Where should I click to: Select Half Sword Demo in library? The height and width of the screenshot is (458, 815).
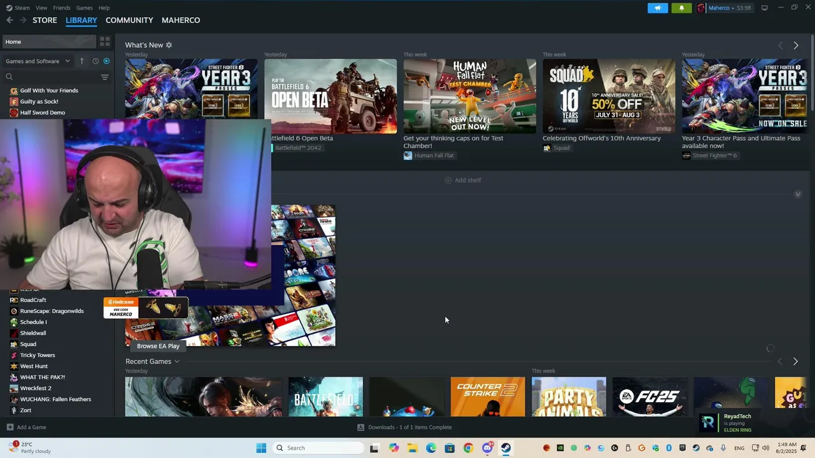point(43,113)
